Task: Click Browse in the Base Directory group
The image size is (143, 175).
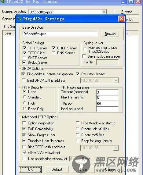Action: [110, 34]
